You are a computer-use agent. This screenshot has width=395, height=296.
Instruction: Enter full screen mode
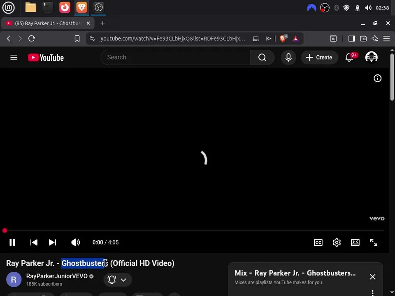[x=374, y=243]
